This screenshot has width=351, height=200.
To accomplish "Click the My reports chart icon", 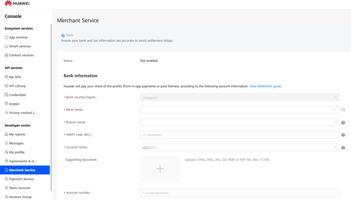I will pos(6,134).
